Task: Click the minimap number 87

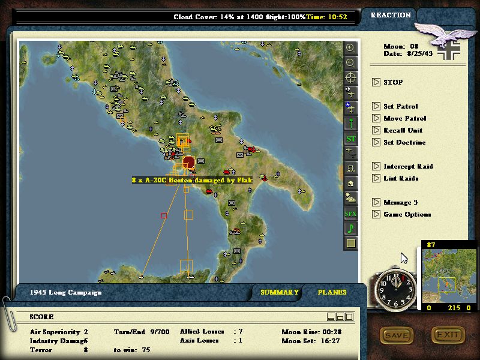Action: click(431, 245)
